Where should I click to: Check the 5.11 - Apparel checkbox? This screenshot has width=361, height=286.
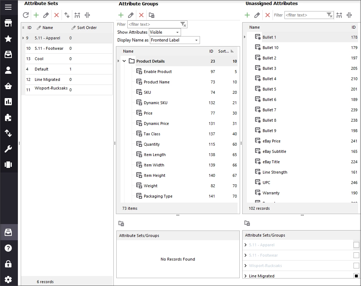(356, 245)
